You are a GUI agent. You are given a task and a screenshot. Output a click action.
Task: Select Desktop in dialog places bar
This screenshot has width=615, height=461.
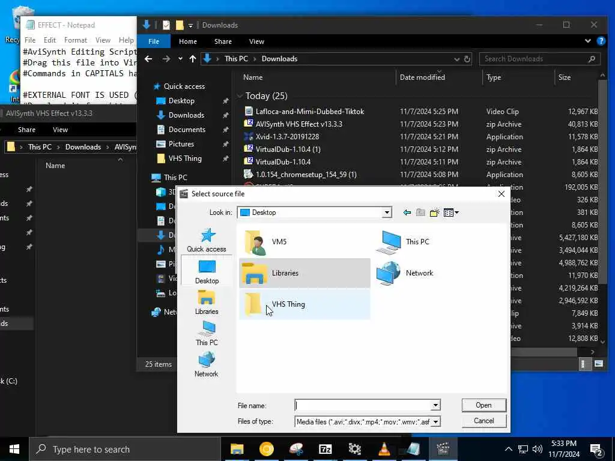tap(207, 272)
